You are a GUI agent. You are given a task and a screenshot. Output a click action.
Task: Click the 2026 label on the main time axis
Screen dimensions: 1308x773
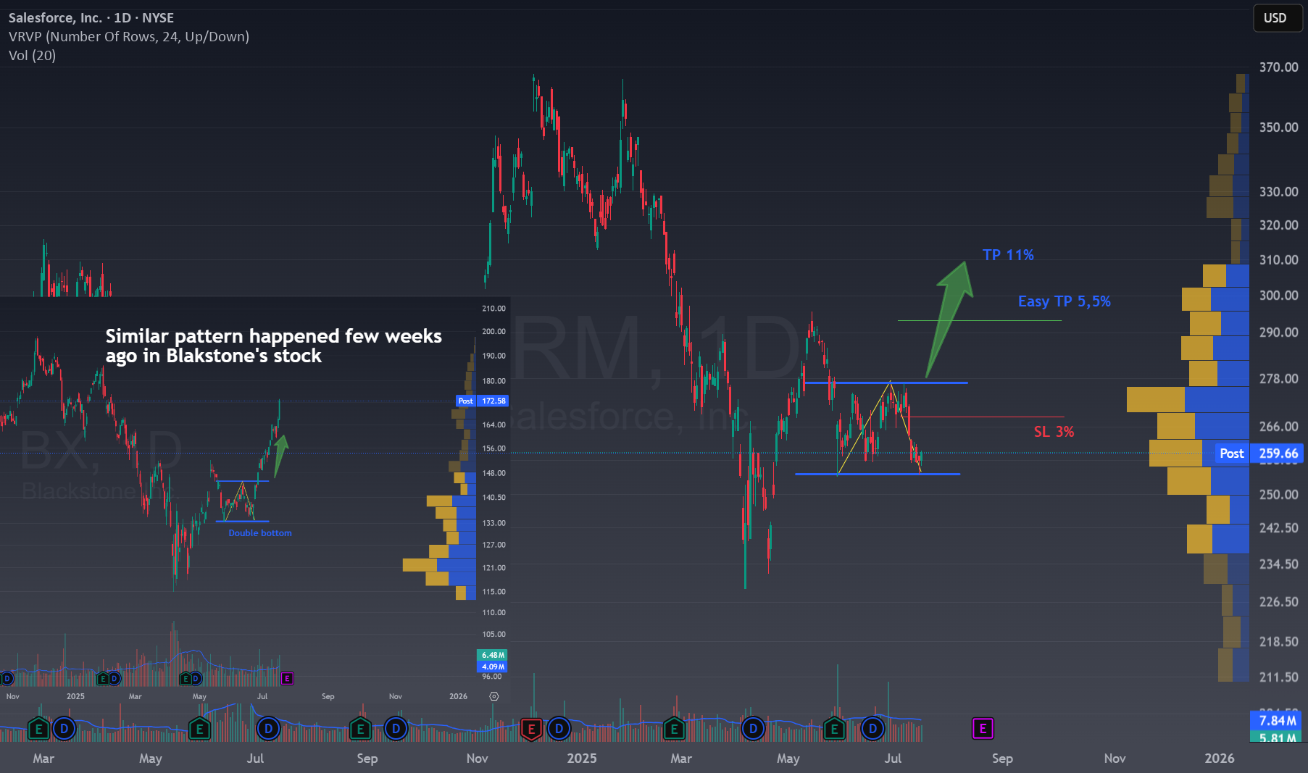pos(1219,759)
